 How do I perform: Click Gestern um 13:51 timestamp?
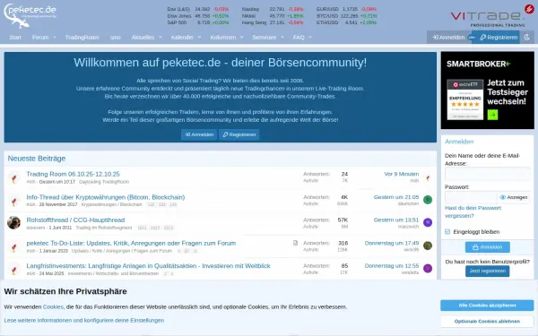click(396, 220)
